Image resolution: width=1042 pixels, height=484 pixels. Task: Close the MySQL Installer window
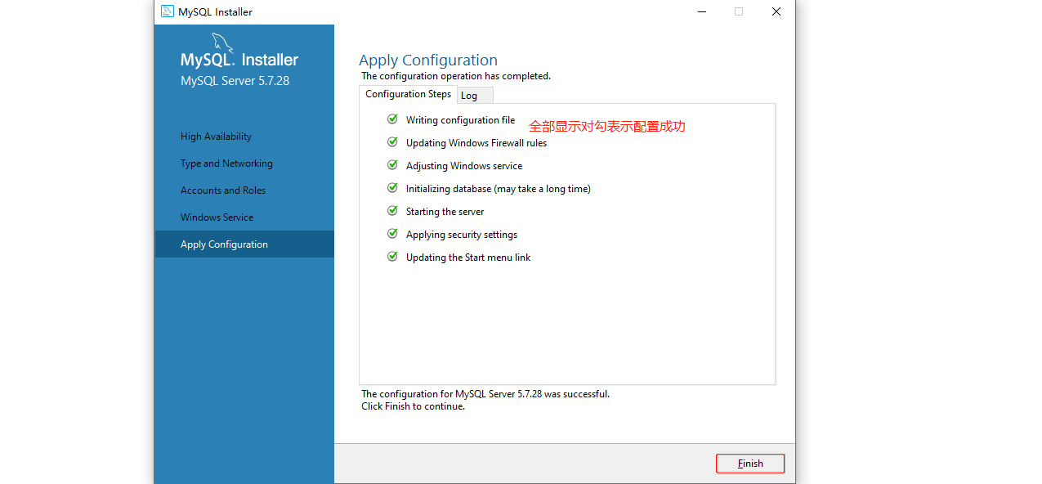tap(776, 11)
